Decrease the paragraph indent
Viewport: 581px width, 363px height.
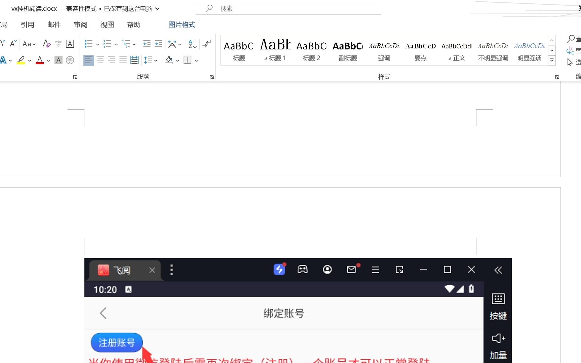pyautogui.click(x=147, y=44)
